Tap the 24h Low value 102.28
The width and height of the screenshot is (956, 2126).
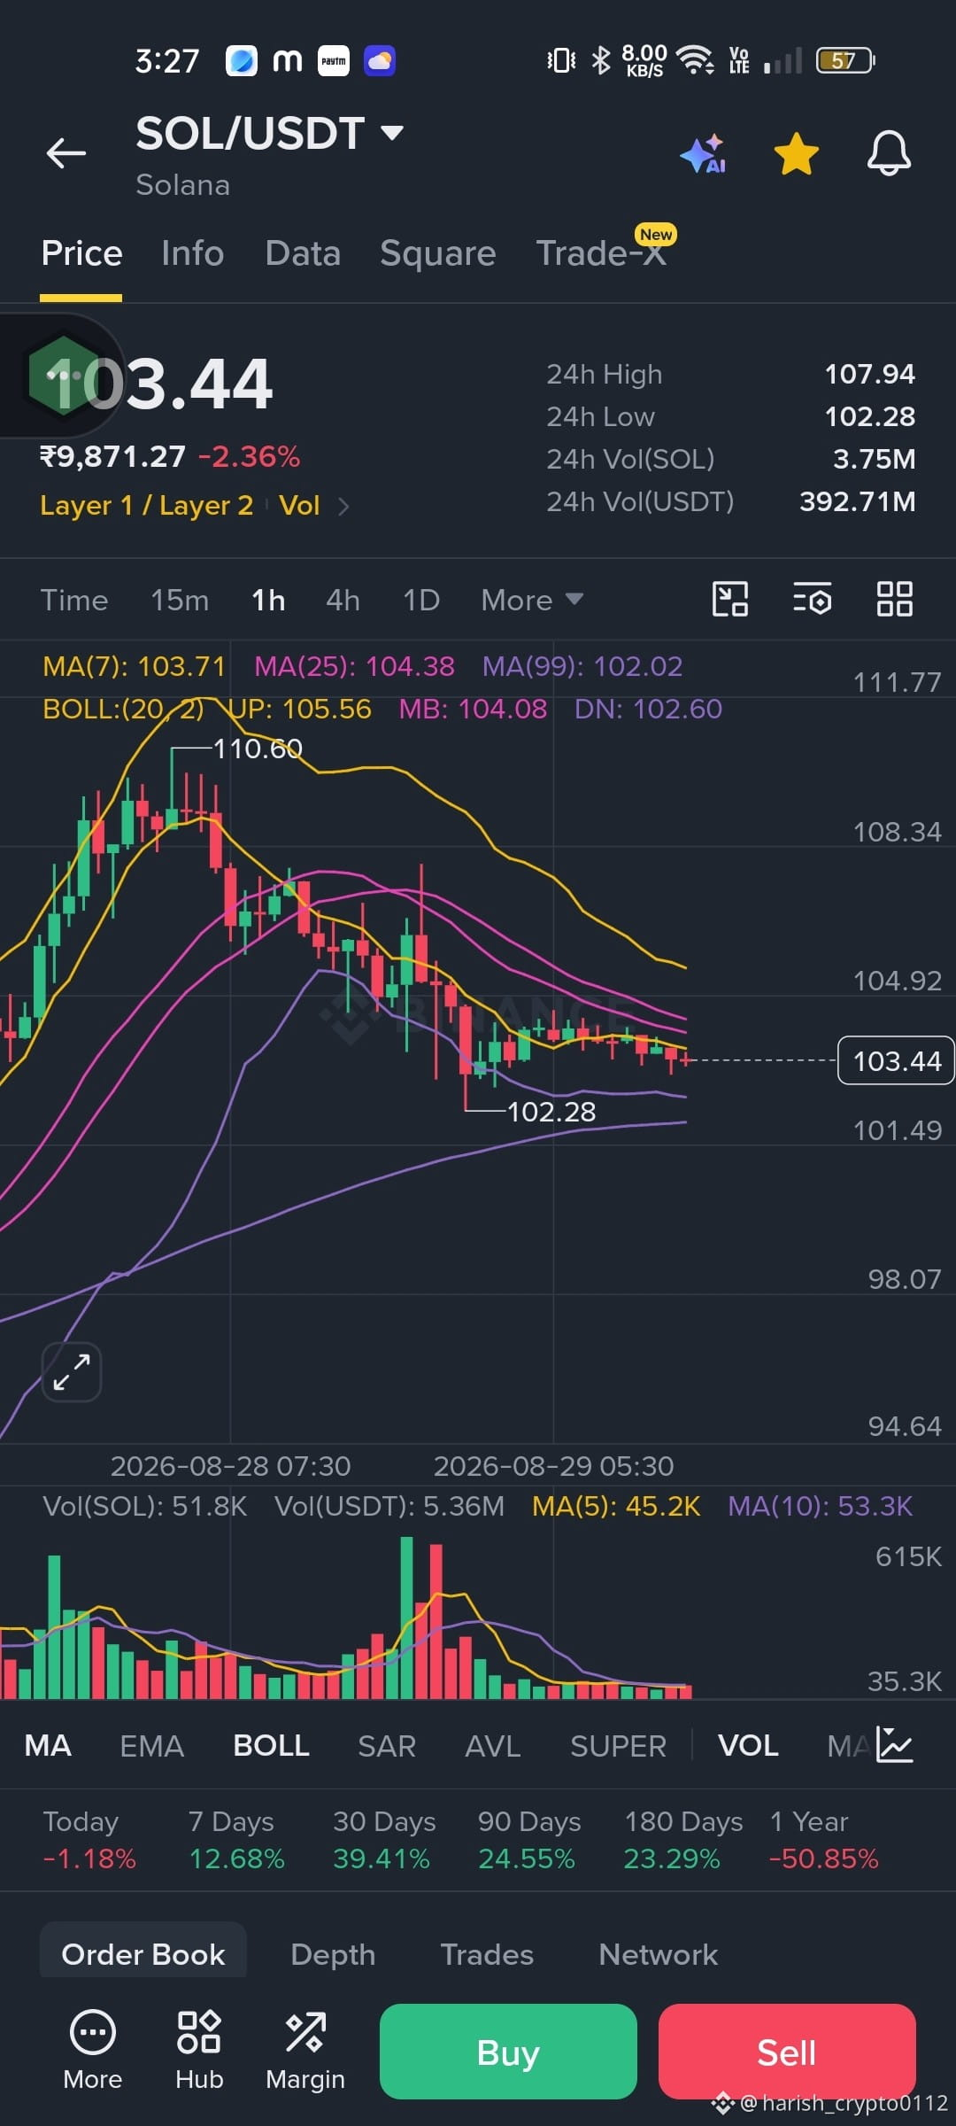pos(869,416)
